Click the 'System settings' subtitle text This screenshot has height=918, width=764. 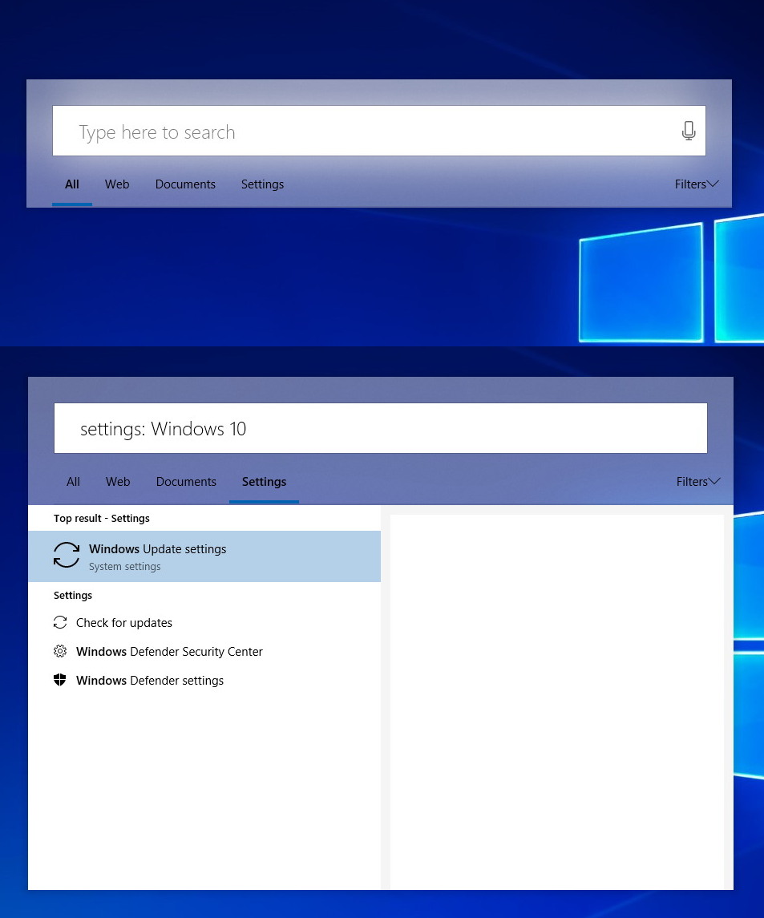tap(125, 566)
